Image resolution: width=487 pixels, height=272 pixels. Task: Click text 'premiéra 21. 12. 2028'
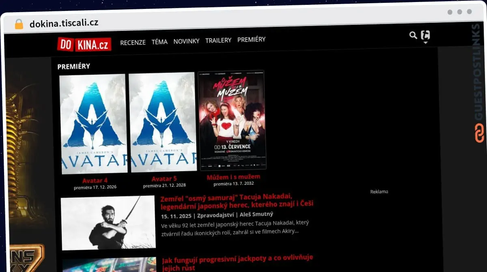pos(164,186)
